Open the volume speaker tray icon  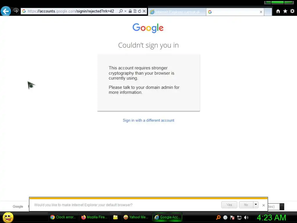(246, 217)
